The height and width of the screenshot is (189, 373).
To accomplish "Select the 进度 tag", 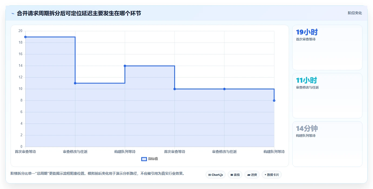I will [252, 175].
